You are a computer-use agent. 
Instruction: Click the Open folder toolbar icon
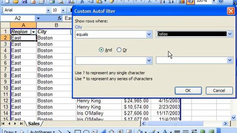coord(16,1)
